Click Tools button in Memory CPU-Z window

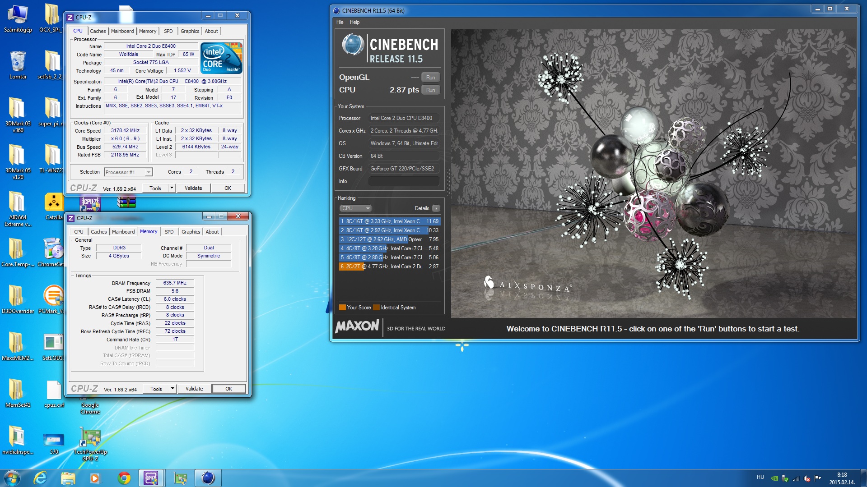point(156,389)
